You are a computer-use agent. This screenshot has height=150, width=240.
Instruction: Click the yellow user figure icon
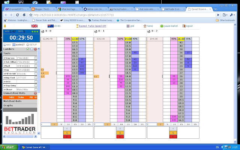[5, 26]
